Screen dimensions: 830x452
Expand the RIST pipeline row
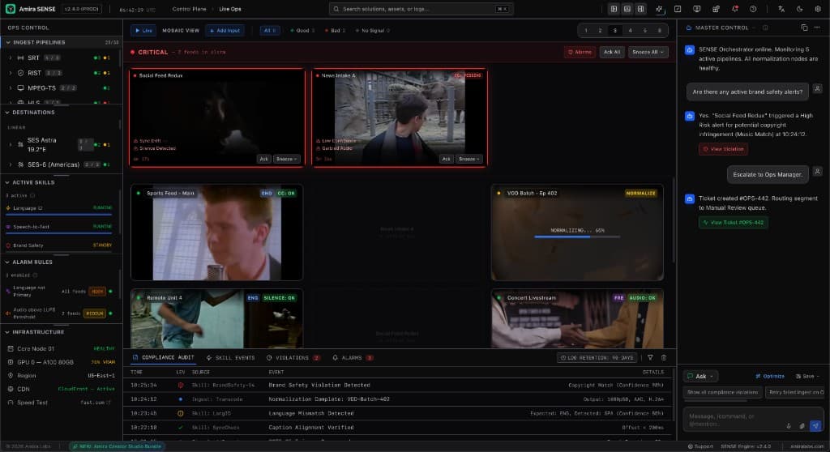pos(10,73)
